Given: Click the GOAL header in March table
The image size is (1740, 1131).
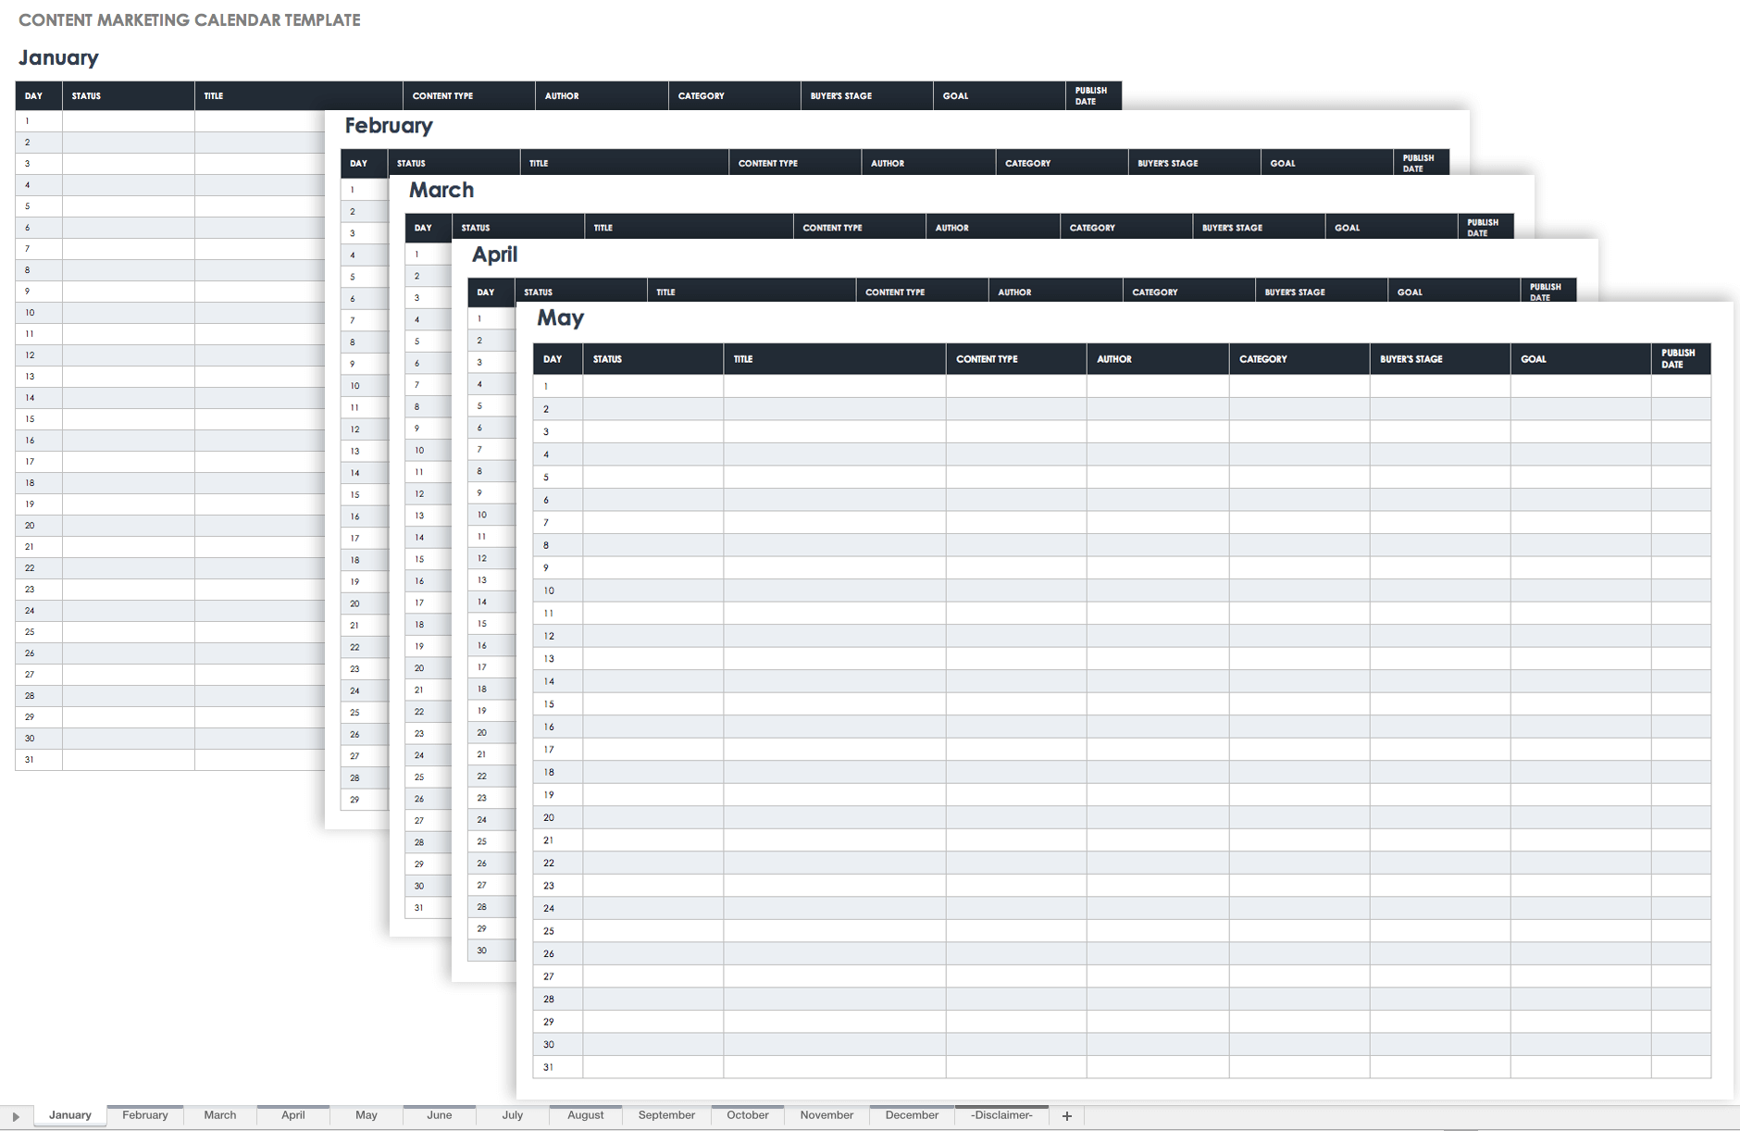Looking at the screenshot, I should coord(1390,228).
